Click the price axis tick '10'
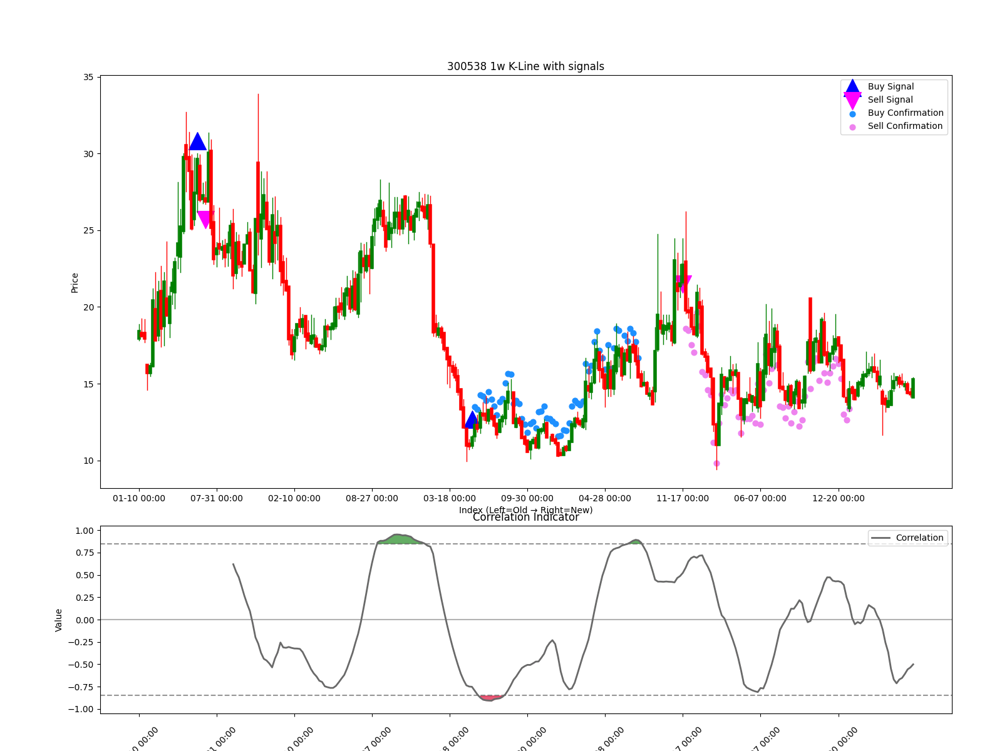1002x751 pixels. (88, 461)
